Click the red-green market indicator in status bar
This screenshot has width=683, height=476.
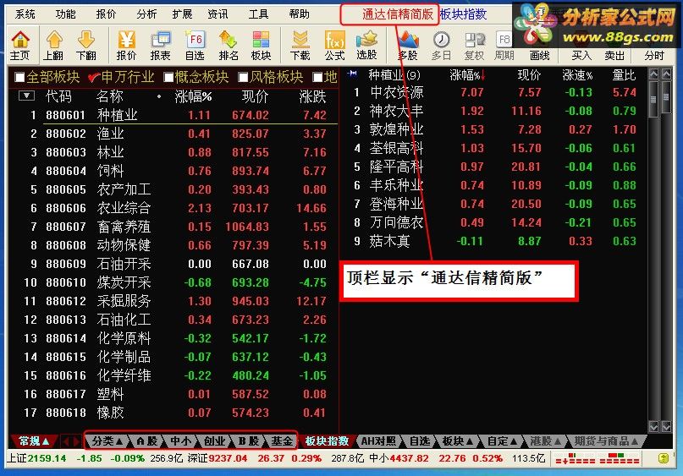[x=598, y=458]
